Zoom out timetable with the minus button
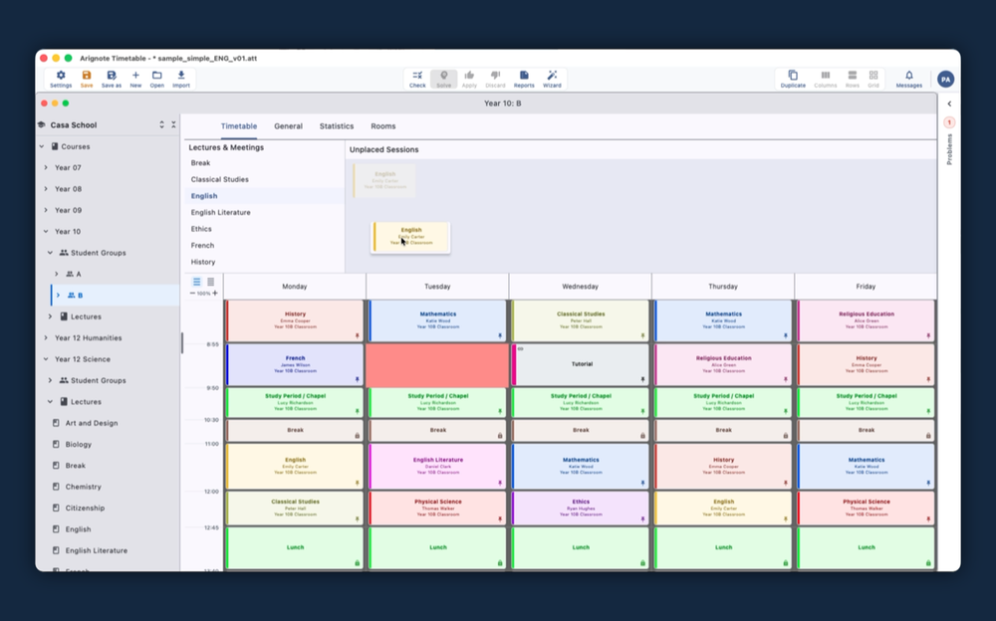996x621 pixels. click(192, 294)
